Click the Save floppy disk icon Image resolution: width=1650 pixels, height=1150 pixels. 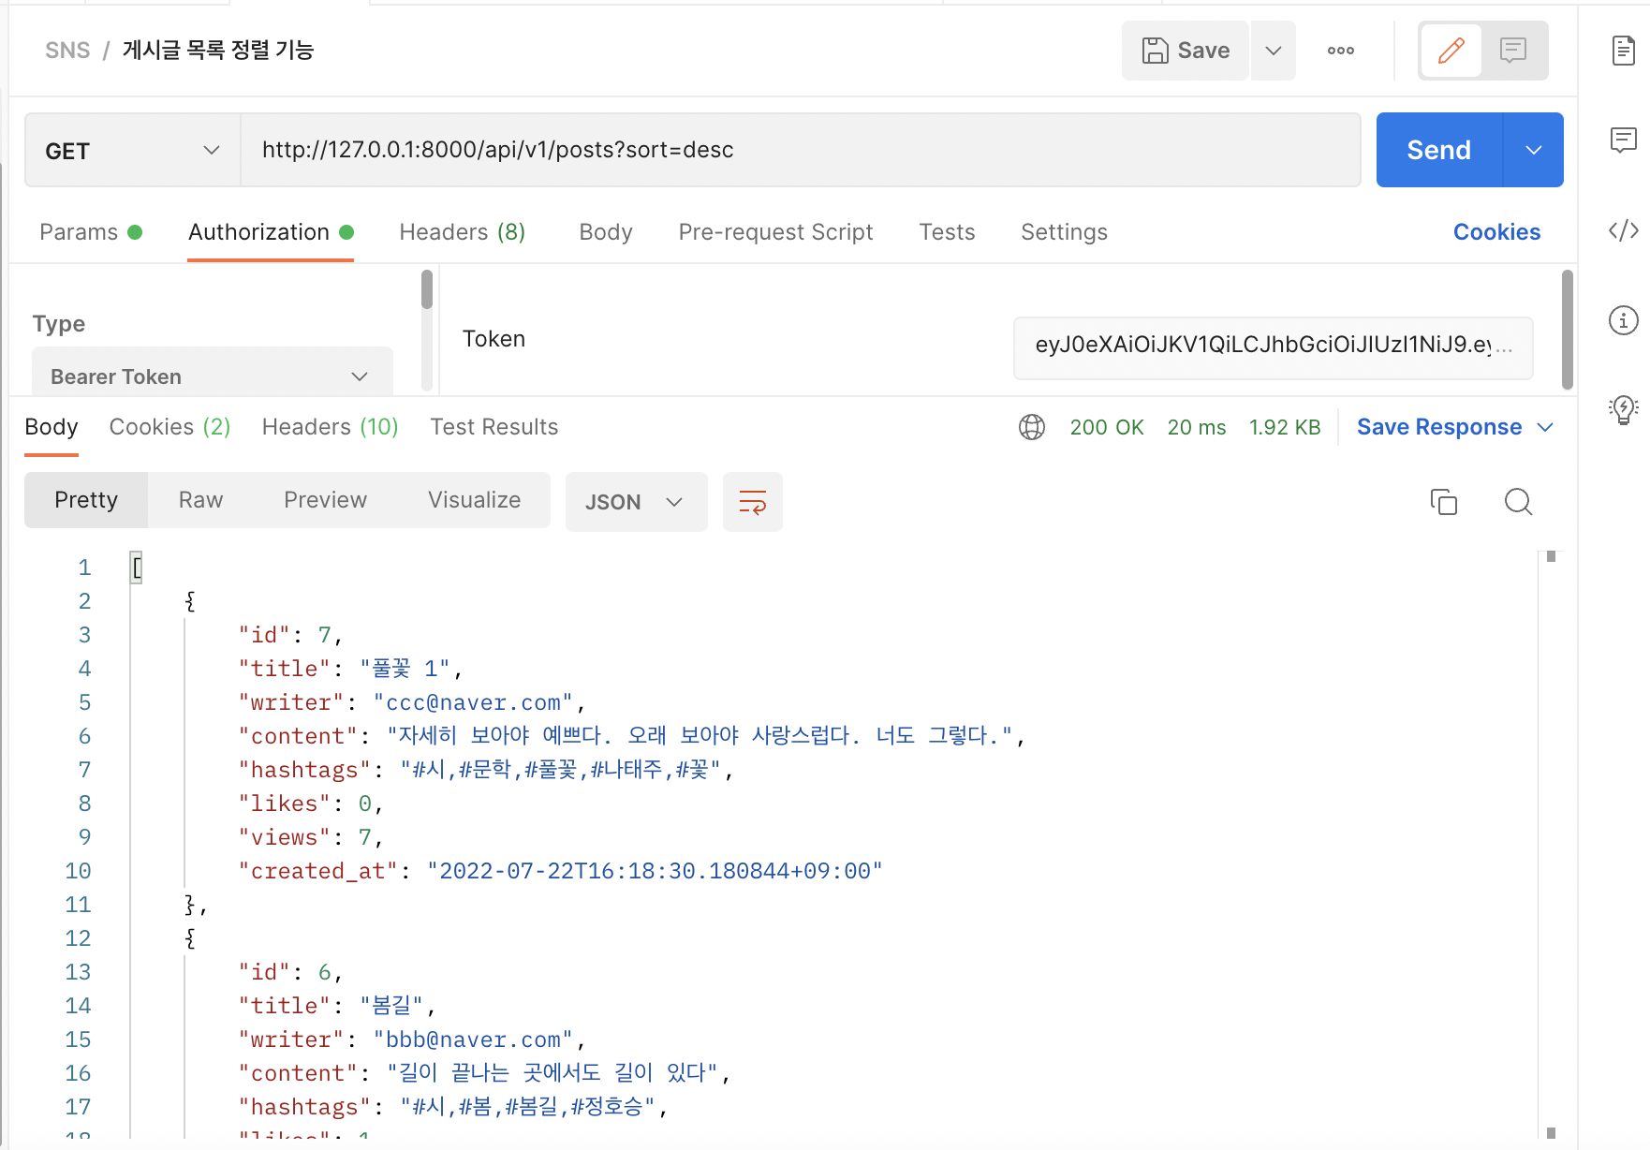[x=1155, y=51]
